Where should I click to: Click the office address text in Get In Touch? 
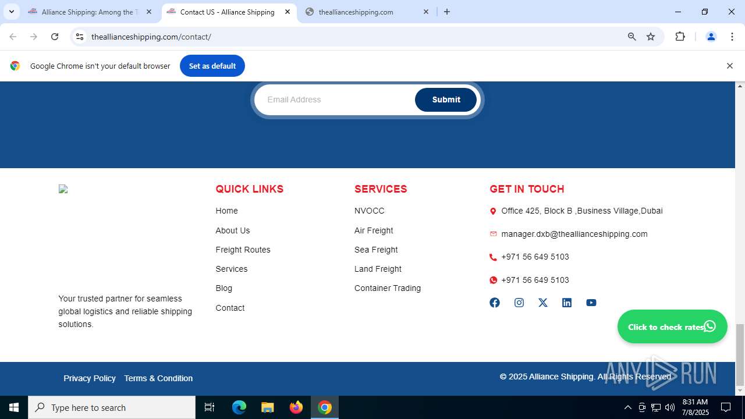pyautogui.click(x=581, y=211)
